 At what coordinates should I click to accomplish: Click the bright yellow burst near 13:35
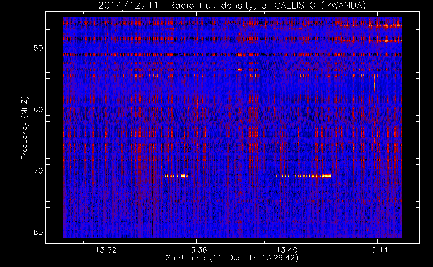pos(176,176)
